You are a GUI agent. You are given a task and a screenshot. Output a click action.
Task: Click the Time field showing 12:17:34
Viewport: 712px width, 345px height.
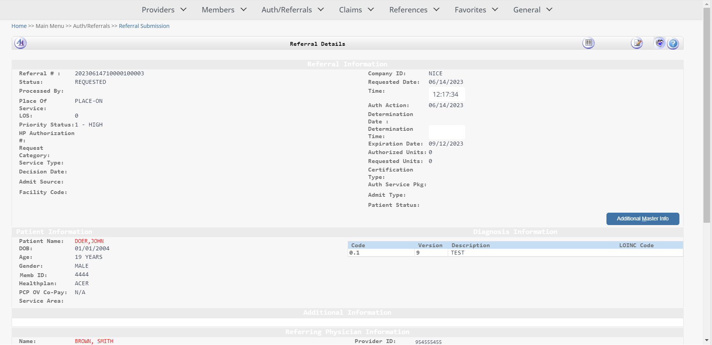coord(446,94)
